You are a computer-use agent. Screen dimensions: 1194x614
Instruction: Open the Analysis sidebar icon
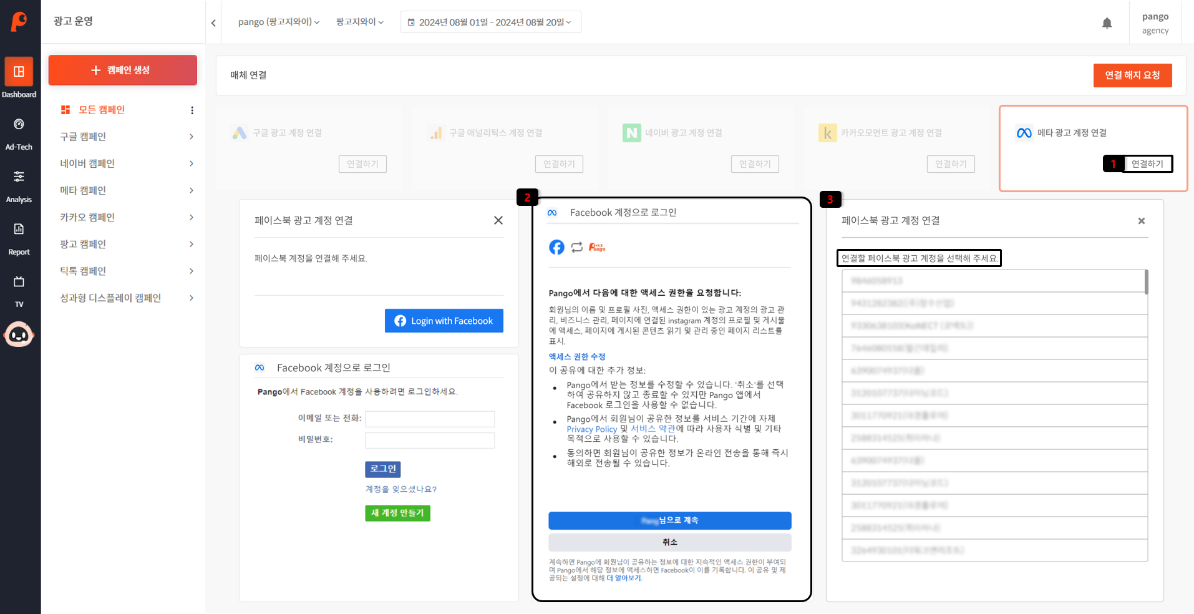point(19,177)
